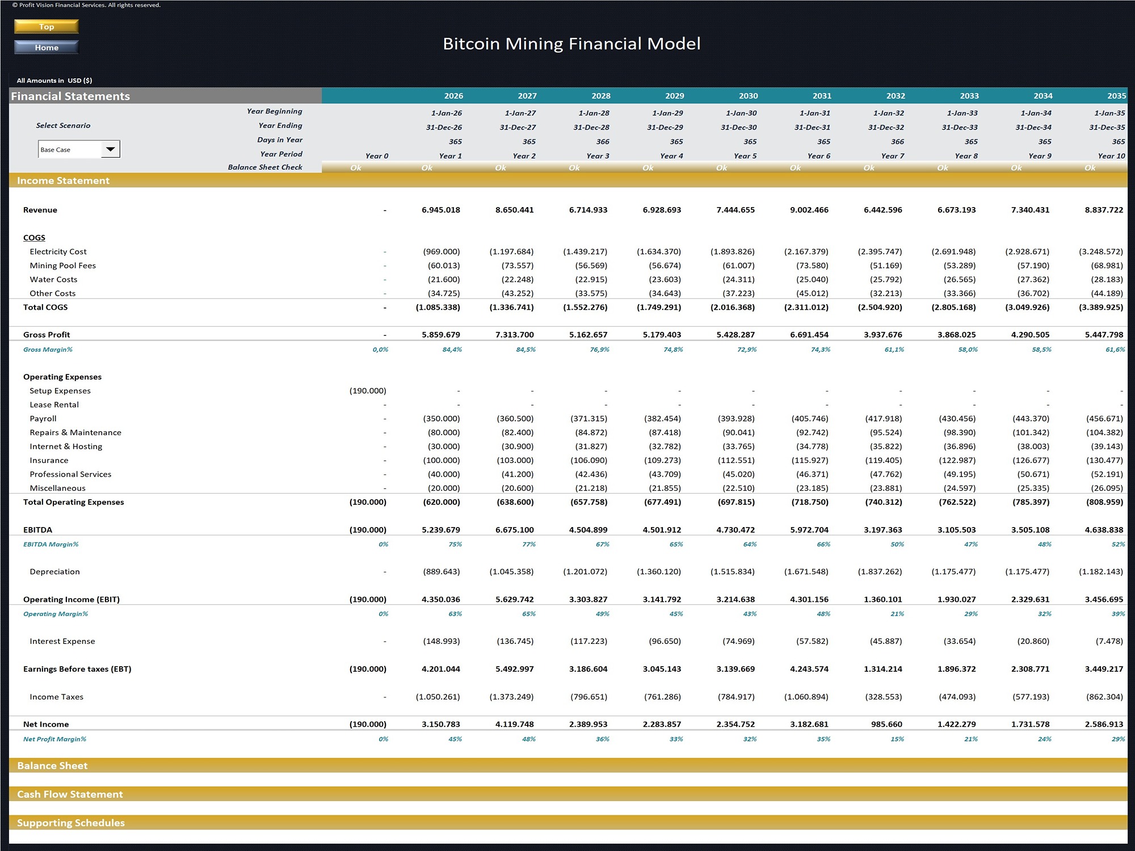Select the 2026 year column header
This screenshot has width=1135, height=851.
tap(453, 96)
